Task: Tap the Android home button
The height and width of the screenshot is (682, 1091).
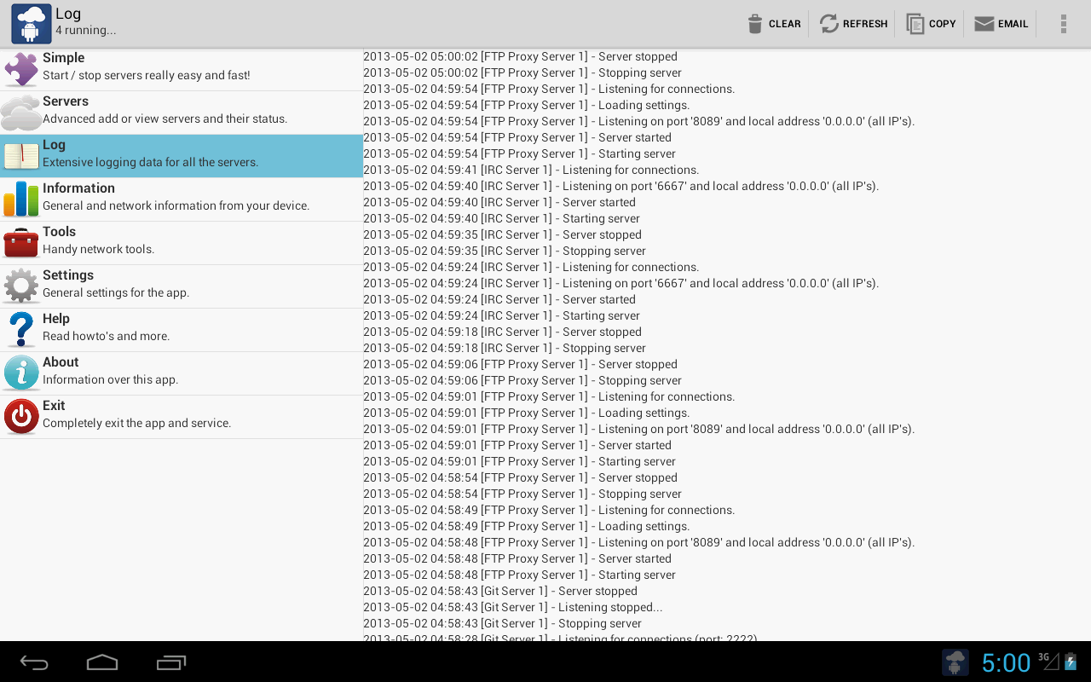Action: click(102, 662)
